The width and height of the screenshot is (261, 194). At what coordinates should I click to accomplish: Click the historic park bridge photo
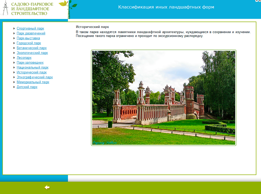pyautogui.click(x=164, y=98)
